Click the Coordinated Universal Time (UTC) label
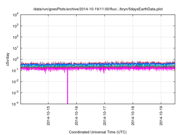The image size is (193, 135). tap(98, 132)
